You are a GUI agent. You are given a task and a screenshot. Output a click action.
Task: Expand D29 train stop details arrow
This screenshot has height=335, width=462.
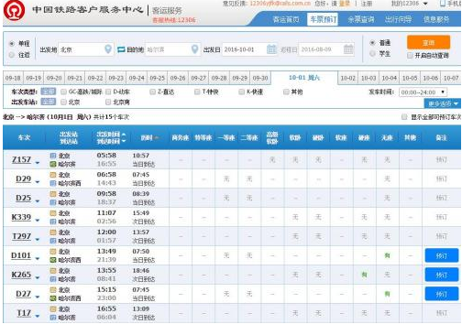38,182
